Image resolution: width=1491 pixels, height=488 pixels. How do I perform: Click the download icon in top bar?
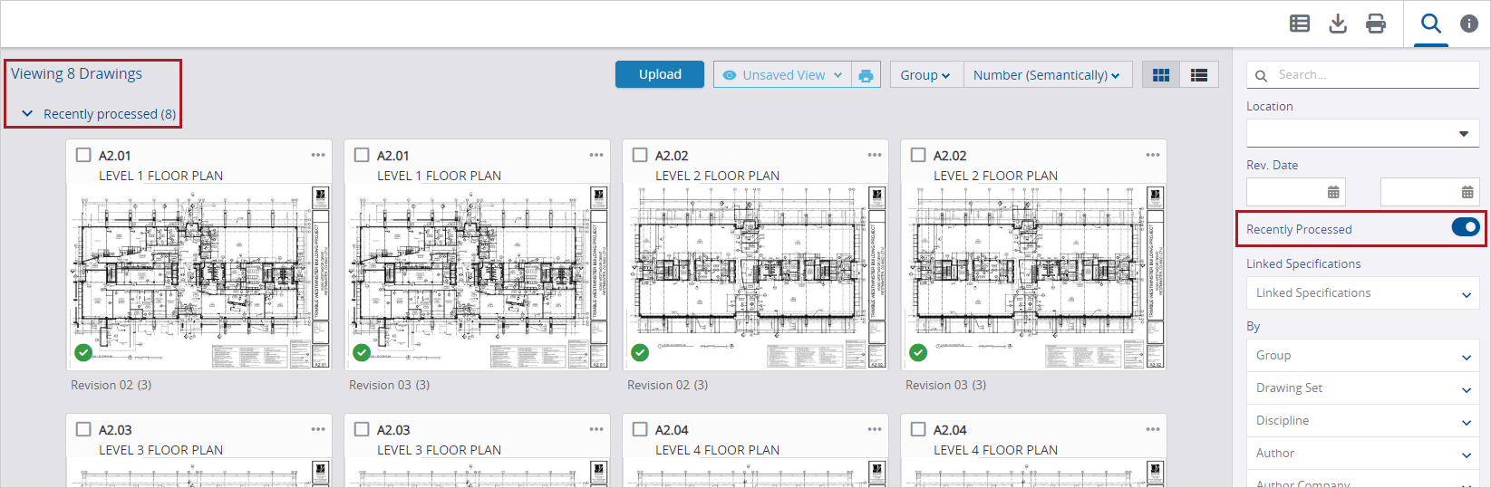point(1338,24)
